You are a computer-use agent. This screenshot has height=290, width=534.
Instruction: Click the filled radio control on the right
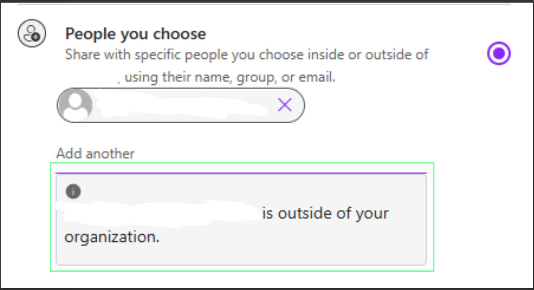498,53
